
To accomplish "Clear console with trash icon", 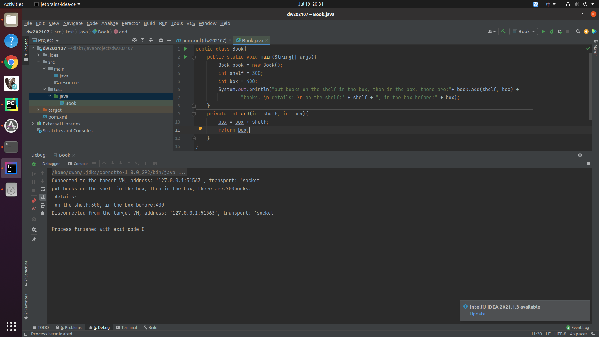I will 43,213.
